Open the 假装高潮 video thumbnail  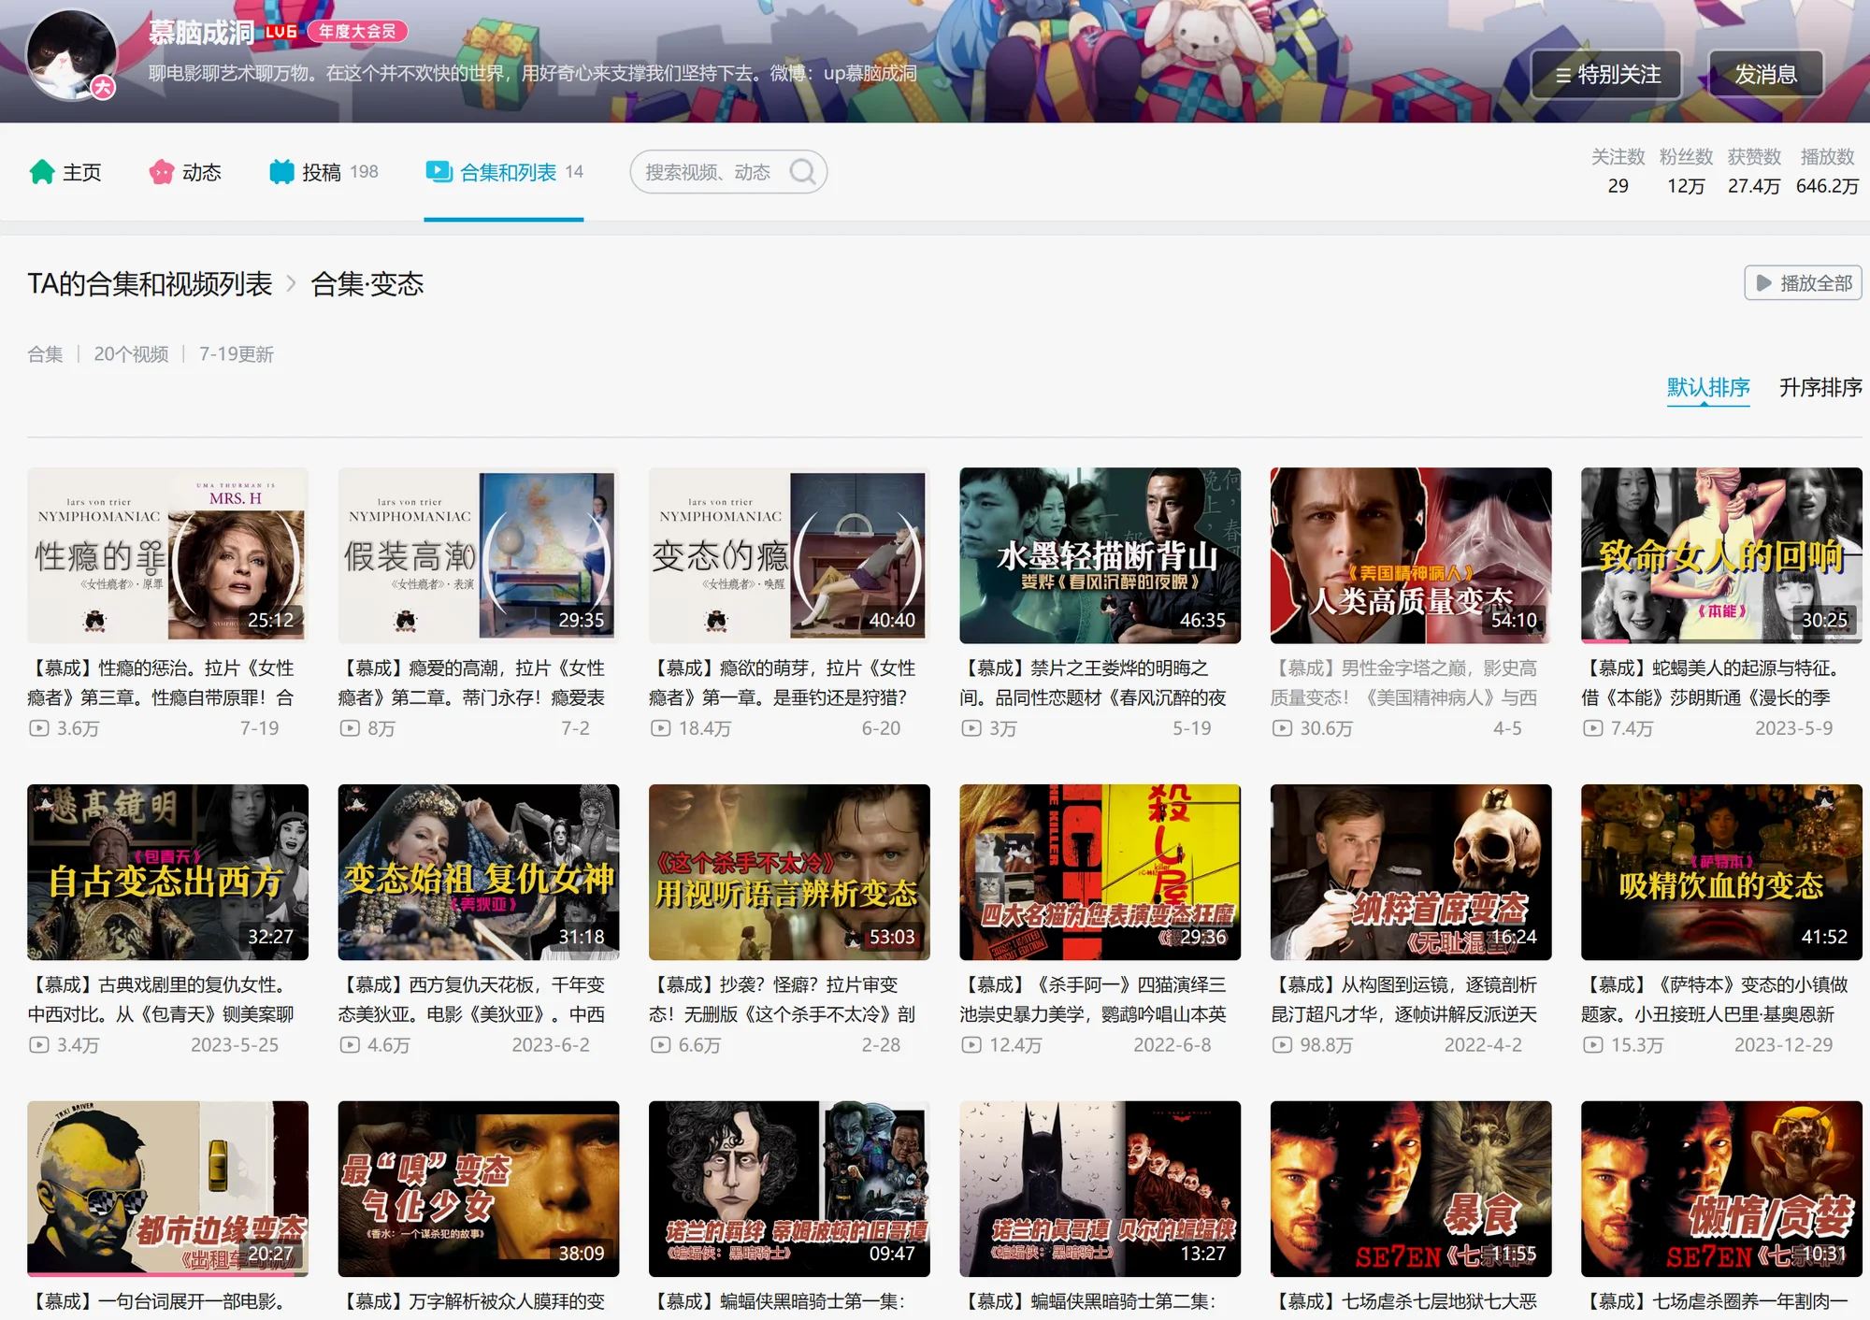(x=479, y=555)
